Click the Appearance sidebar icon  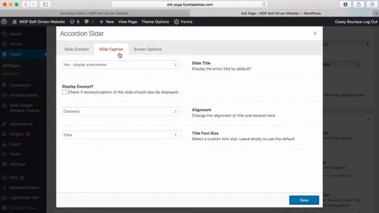click(x=4, y=124)
